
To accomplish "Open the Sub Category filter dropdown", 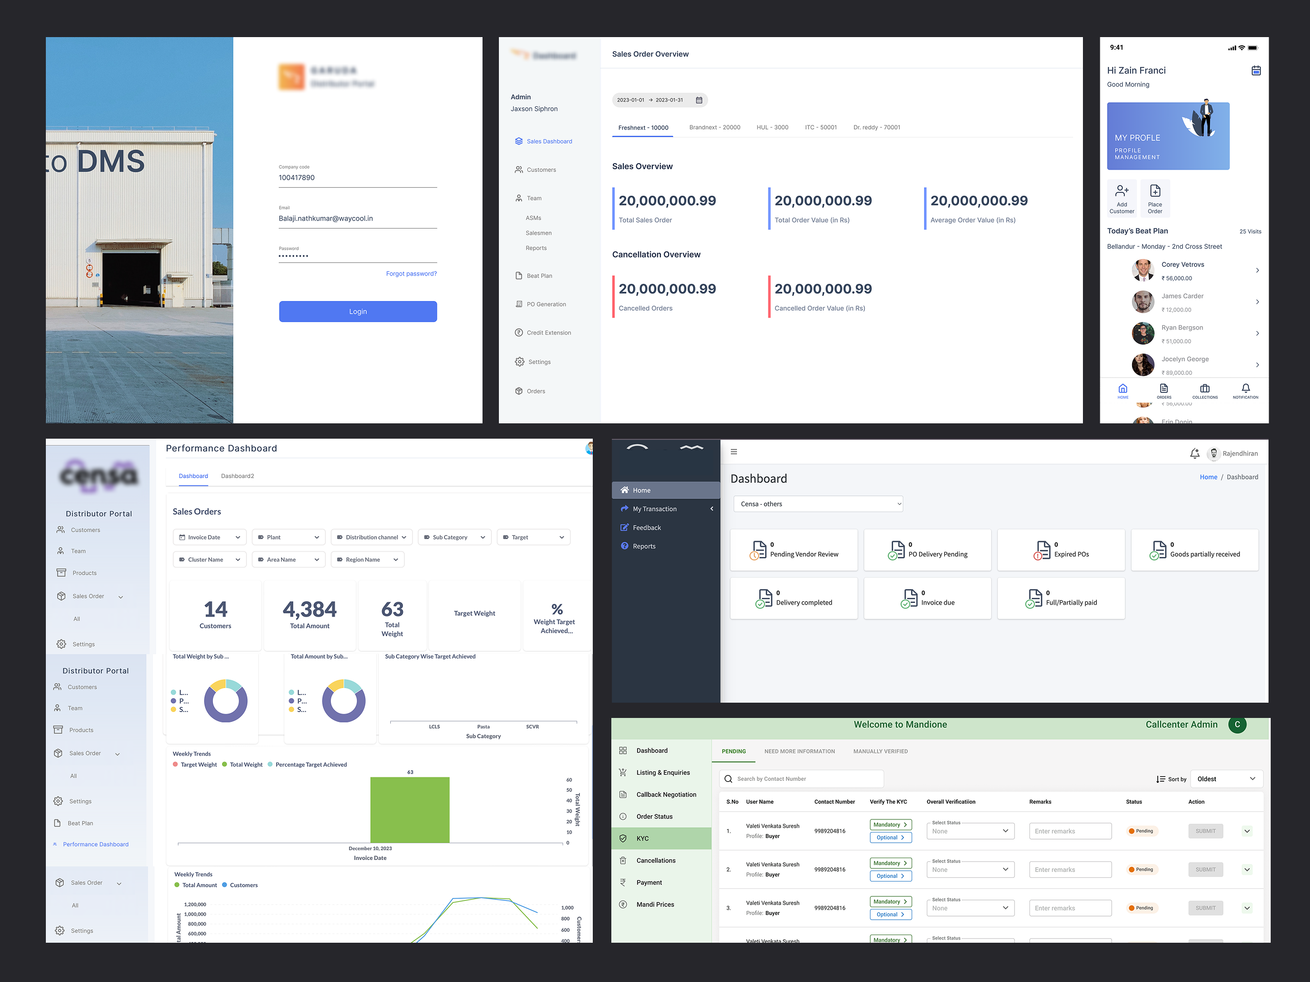I will pos(454,537).
